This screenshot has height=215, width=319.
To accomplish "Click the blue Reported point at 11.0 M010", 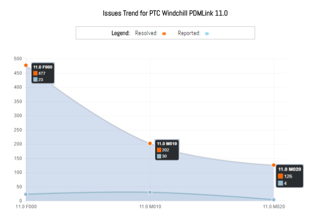I will [x=150, y=192].
